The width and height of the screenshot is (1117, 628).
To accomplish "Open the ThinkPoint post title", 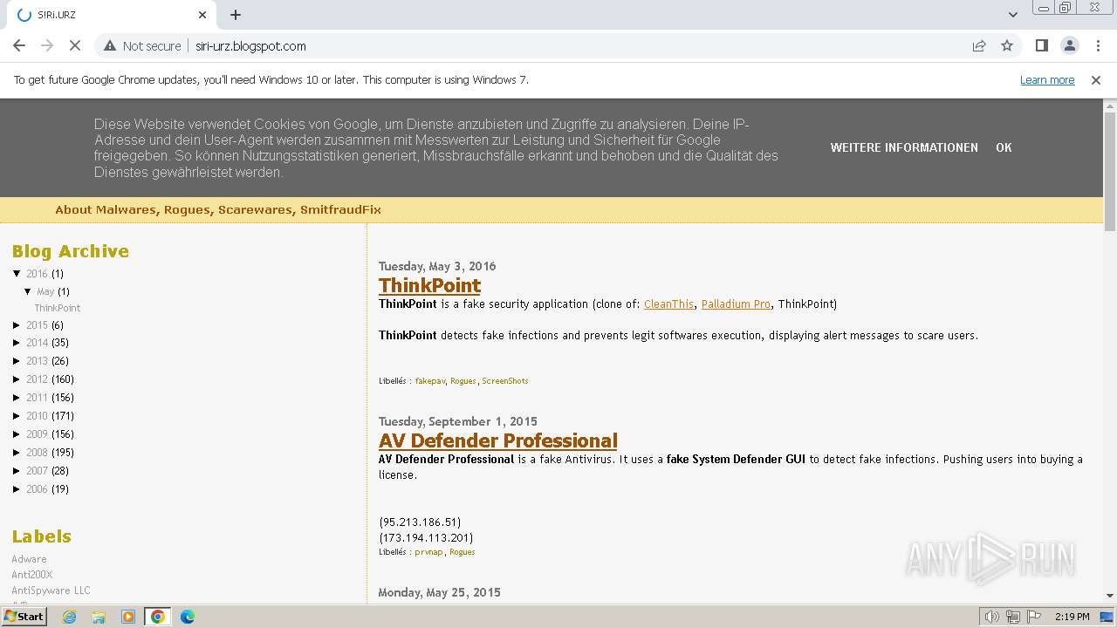I will click(x=429, y=285).
